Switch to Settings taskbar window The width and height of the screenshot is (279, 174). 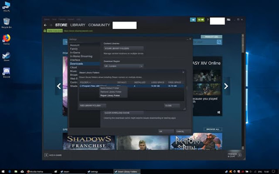100,172
